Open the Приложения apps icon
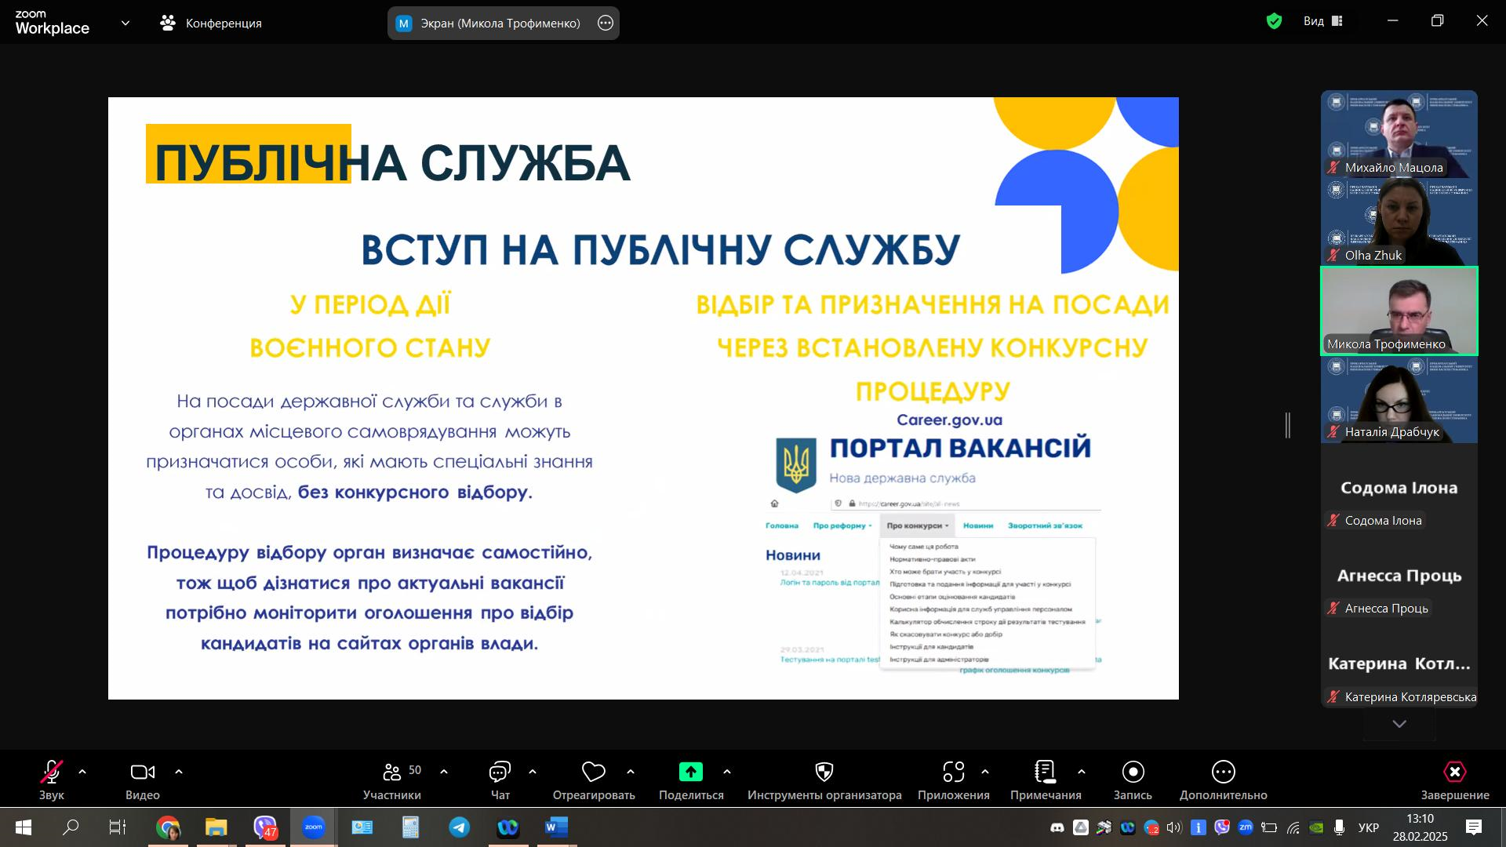 tap(953, 773)
